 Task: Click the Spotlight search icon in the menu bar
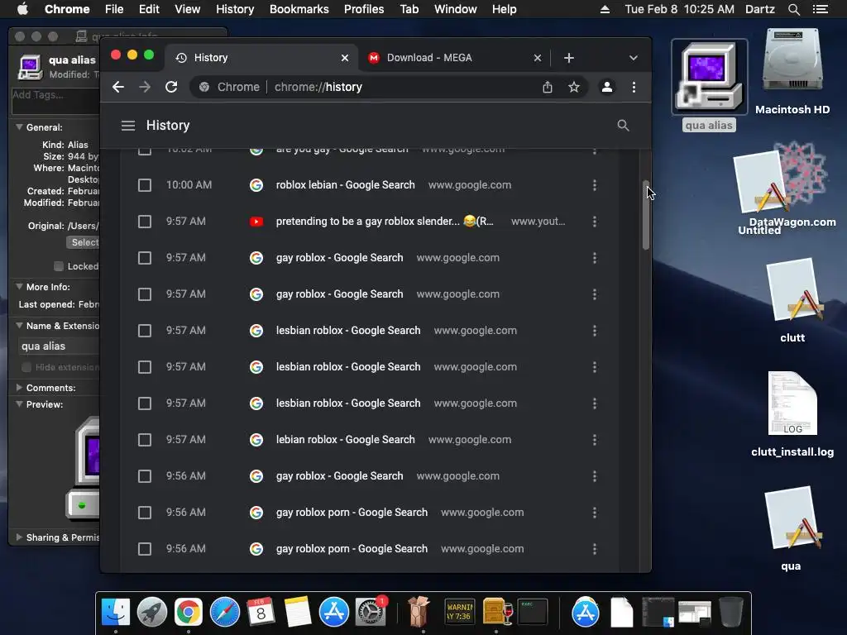[793, 9]
